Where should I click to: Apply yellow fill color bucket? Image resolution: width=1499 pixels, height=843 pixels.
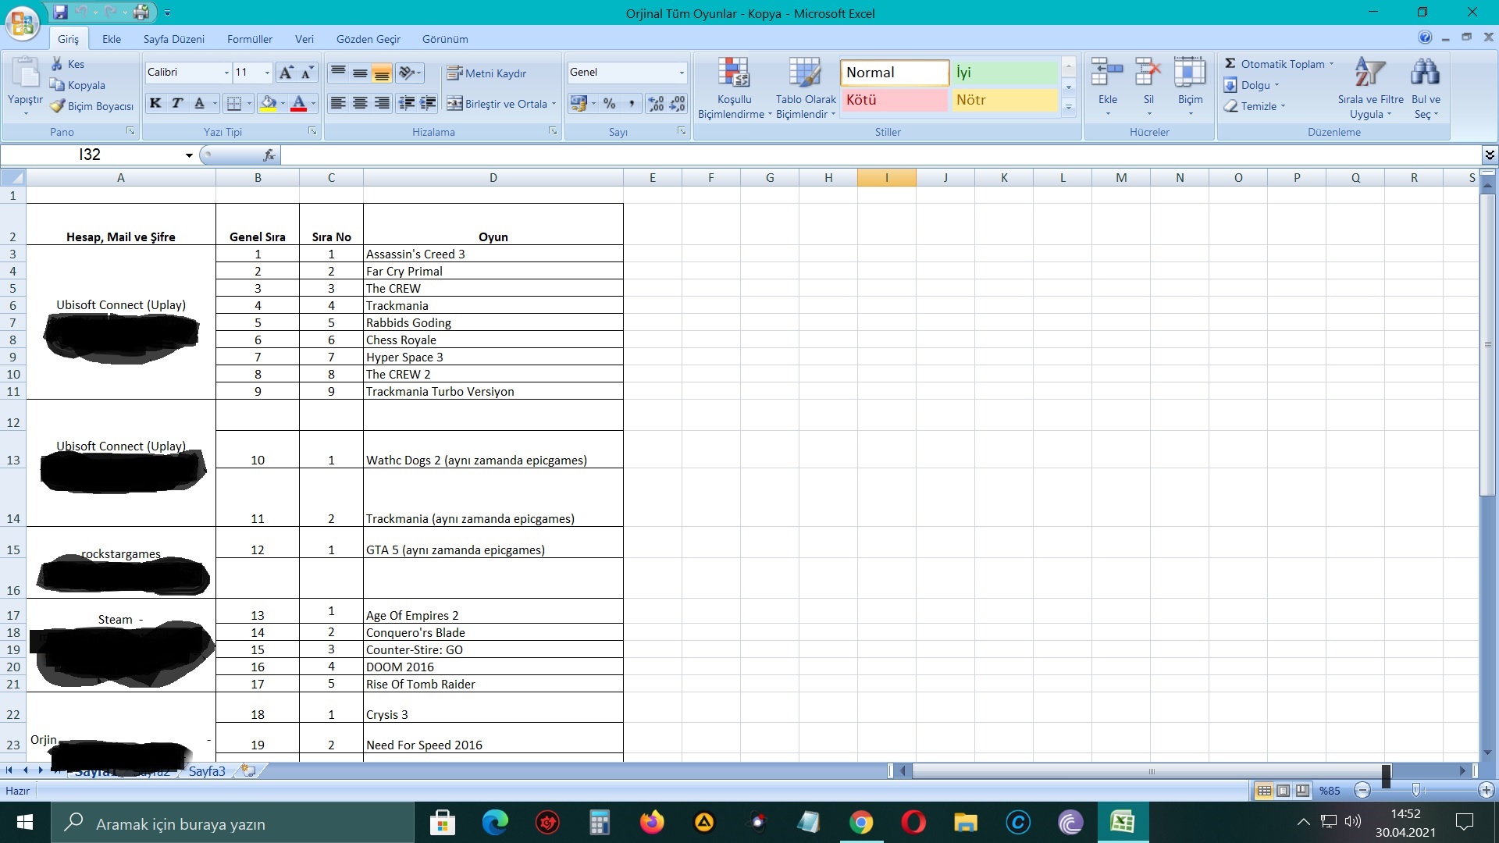tap(269, 103)
